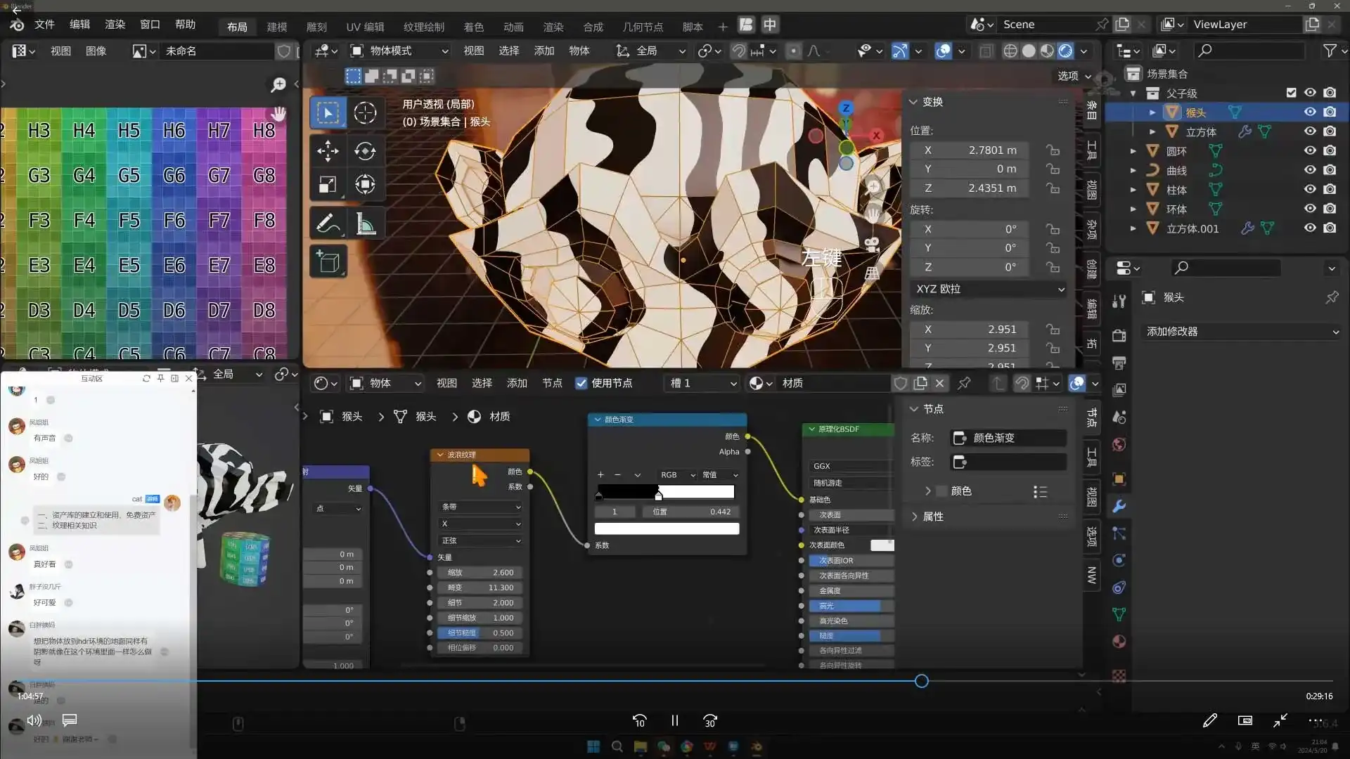
Task: Open the 槽 1 material slot dropdown
Action: [702, 383]
